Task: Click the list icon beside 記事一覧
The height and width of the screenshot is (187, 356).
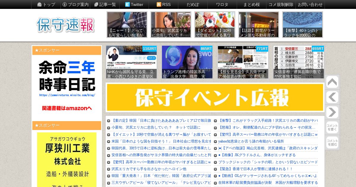Action: click(96, 4)
